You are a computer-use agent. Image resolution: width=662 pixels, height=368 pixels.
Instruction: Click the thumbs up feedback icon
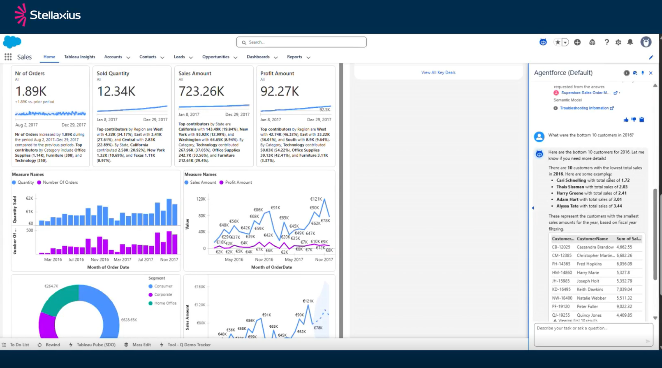pos(626,120)
